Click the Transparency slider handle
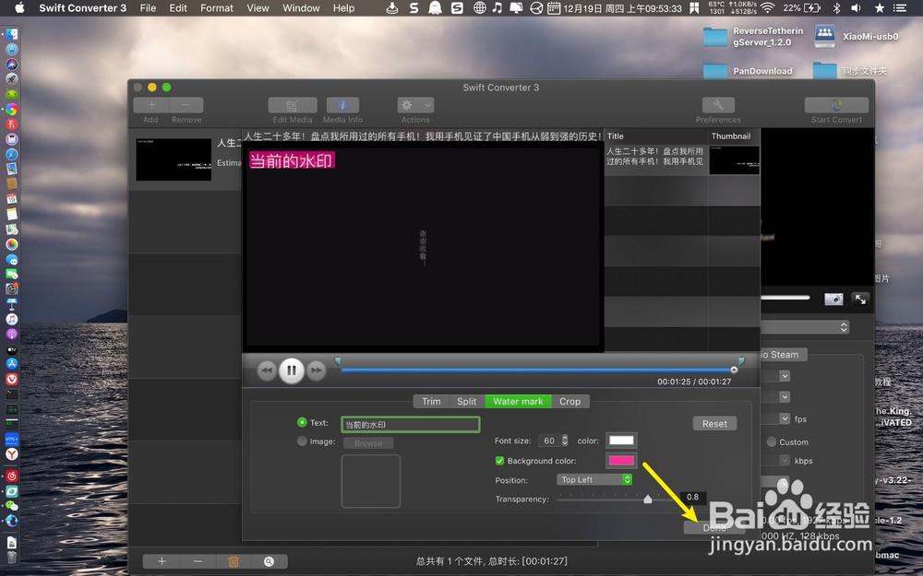The height and width of the screenshot is (576, 923). pyautogui.click(x=648, y=499)
